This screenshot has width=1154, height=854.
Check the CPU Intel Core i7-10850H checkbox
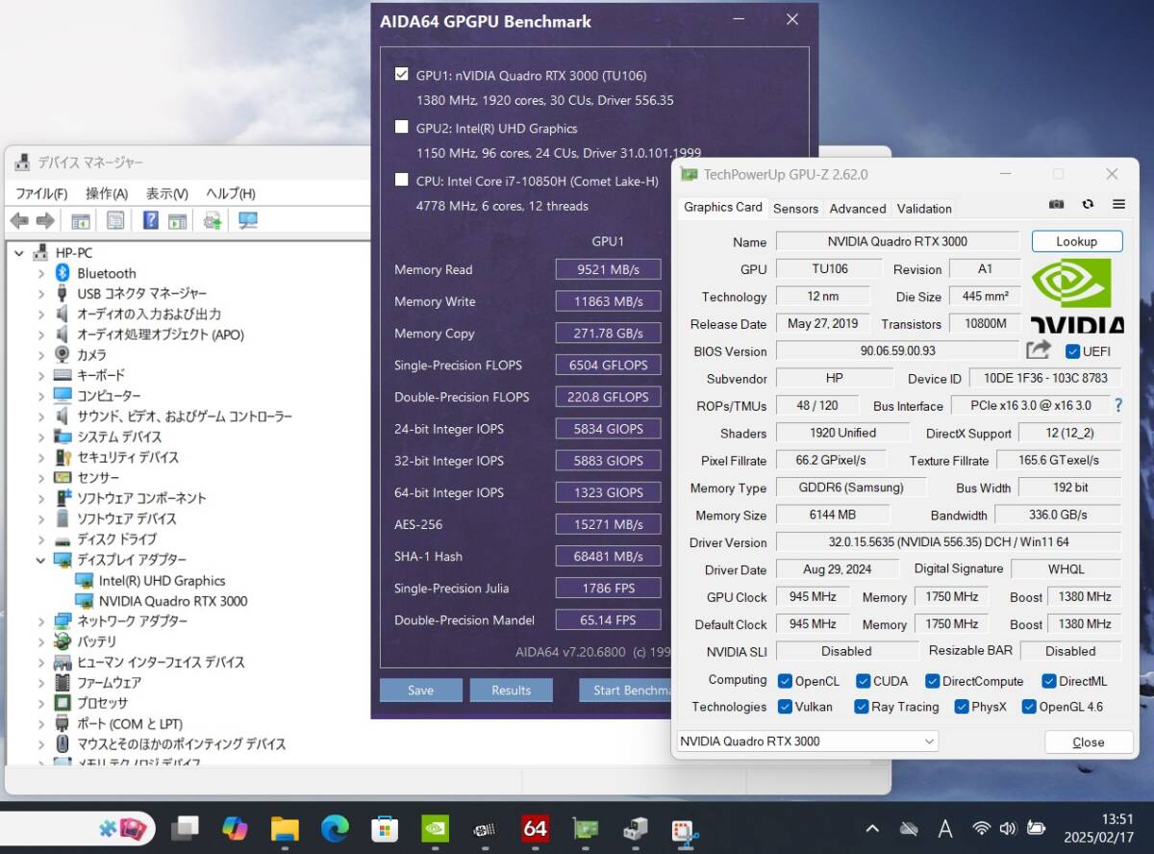pyautogui.click(x=401, y=180)
